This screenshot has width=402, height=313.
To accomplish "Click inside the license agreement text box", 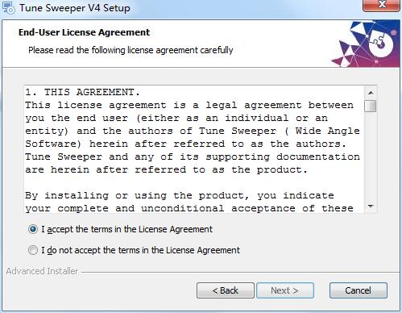I will point(194,149).
